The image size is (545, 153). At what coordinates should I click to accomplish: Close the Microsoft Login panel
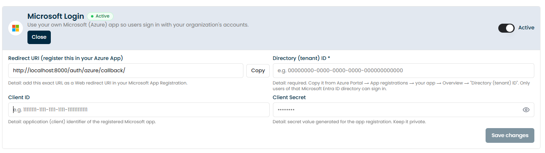(39, 37)
